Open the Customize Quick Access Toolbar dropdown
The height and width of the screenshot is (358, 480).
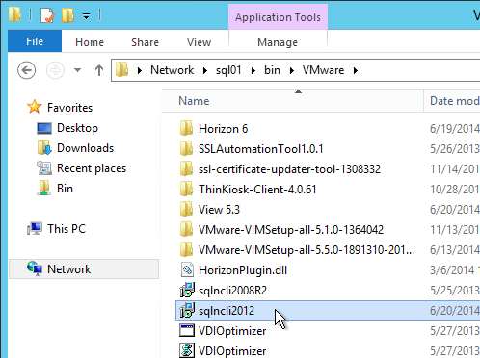(x=86, y=15)
